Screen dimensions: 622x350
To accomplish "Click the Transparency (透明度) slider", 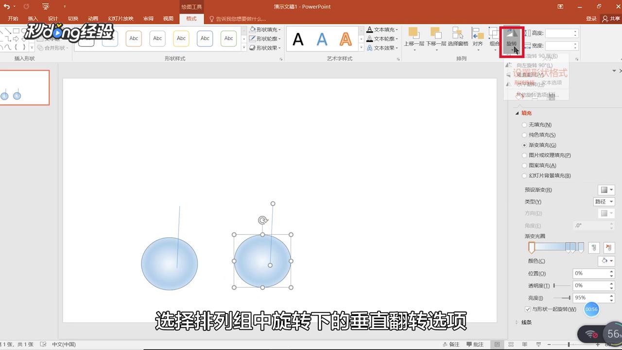I will pyautogui.click(x=562, y=285).
